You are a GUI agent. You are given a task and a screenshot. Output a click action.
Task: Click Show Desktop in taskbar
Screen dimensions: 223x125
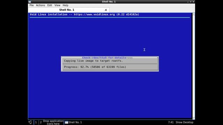coord(184,122)
